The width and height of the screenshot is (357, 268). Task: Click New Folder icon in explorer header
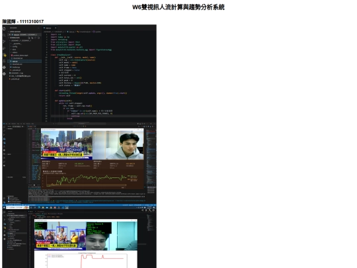click(x=32, y=38)
